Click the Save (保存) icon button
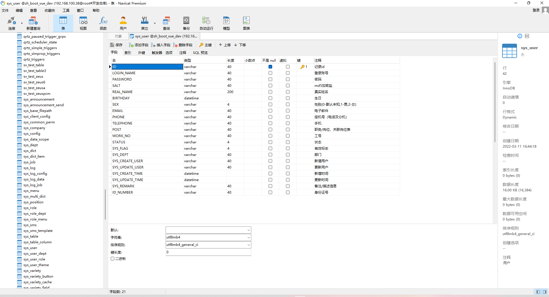The height and width of the screenshot is (297, 549). point(116,45)
